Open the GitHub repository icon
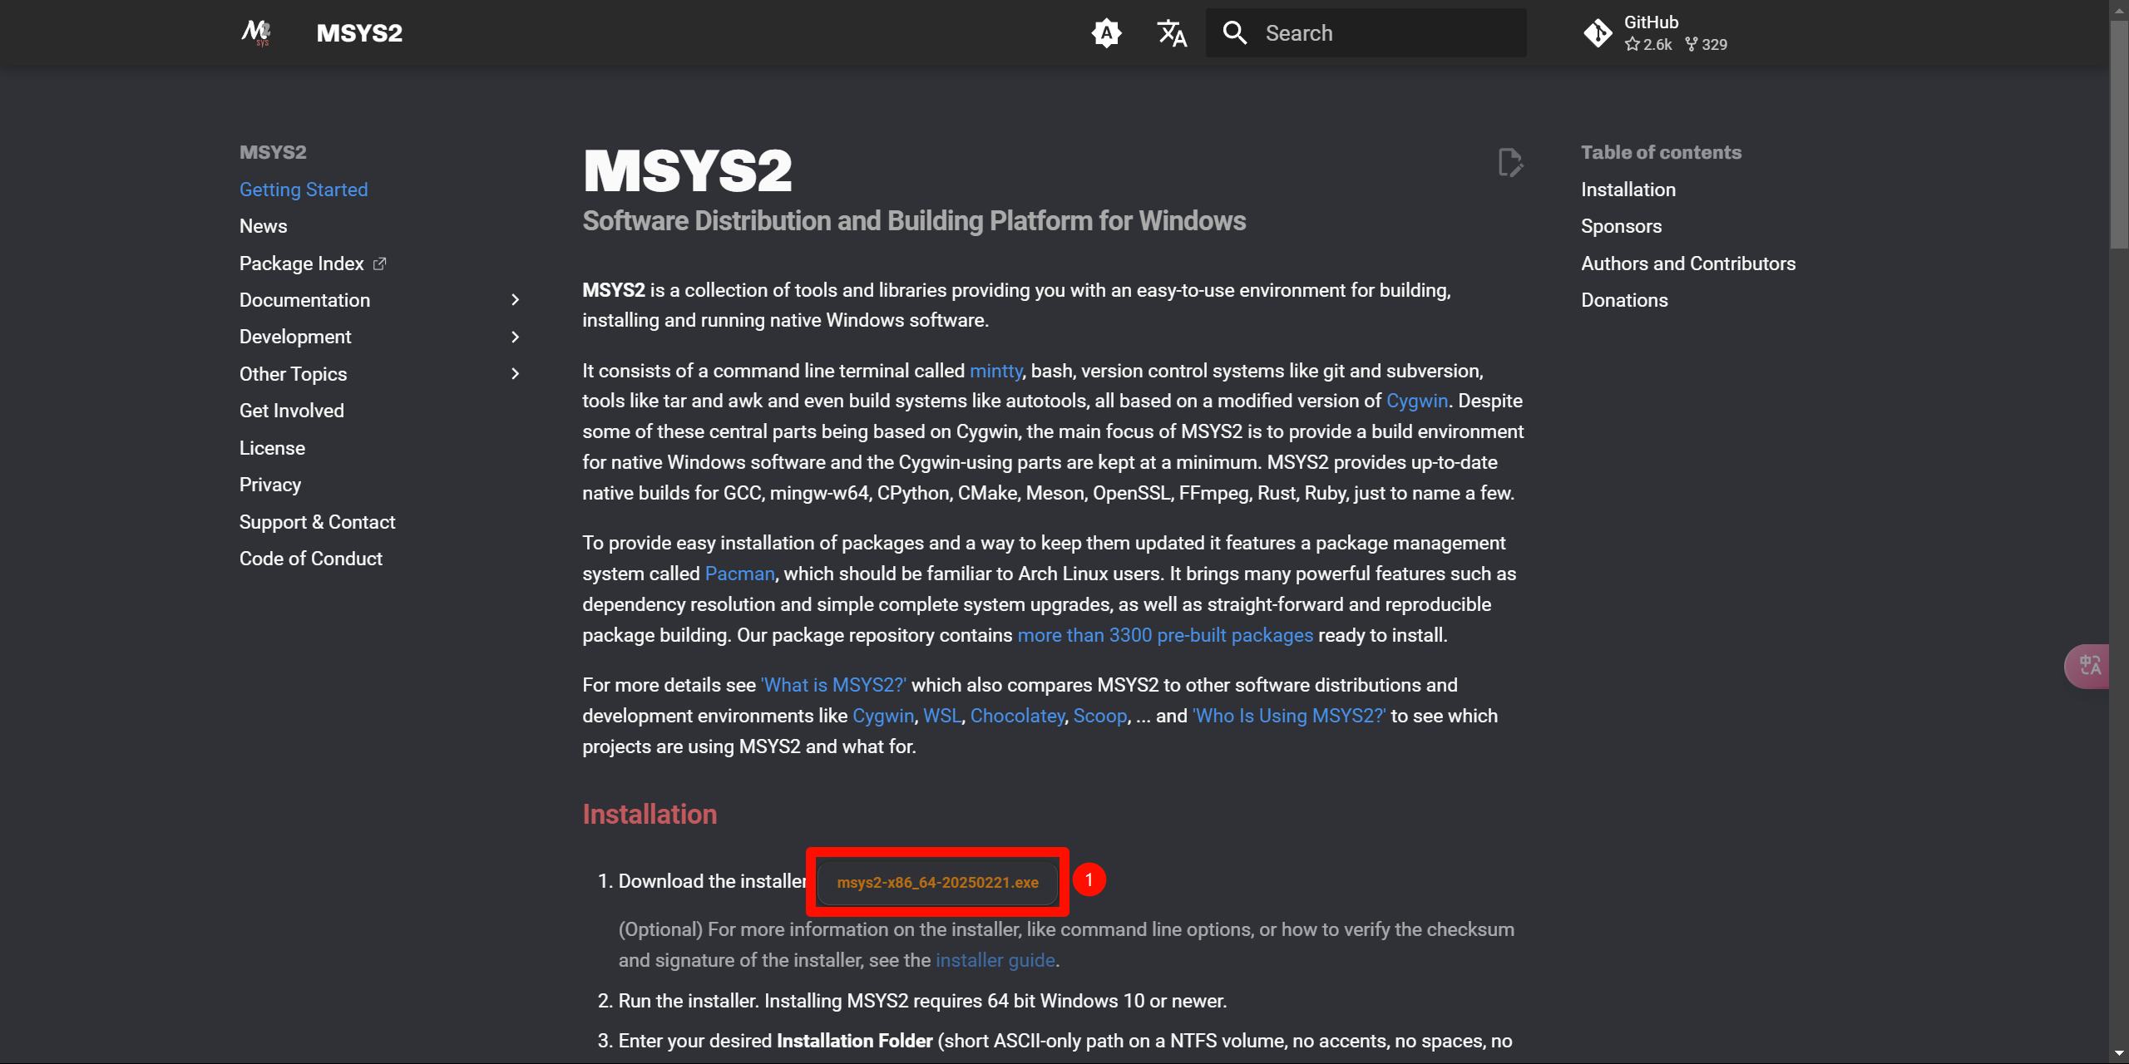Image resolution: width=2129 pixels, height=1064 pixels. pyautogui.click(x=1598, y=33)
